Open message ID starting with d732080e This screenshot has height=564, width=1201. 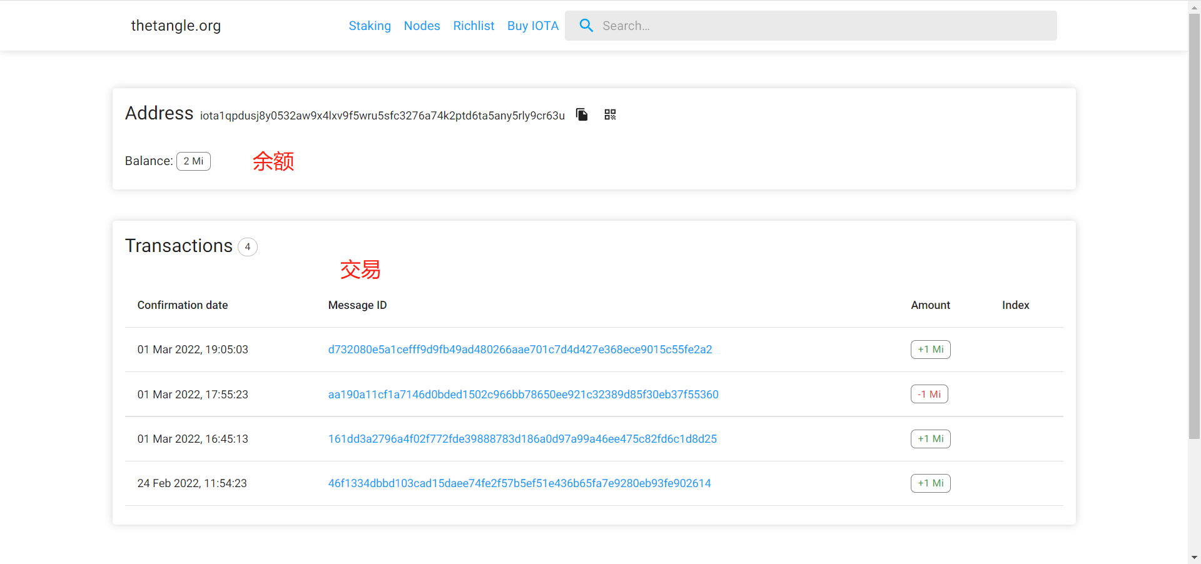pyautogui.click(x=520, y=350)
